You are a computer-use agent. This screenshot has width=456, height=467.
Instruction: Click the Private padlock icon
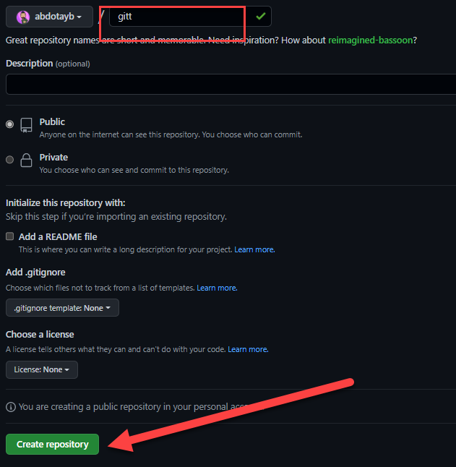[27, 160]
